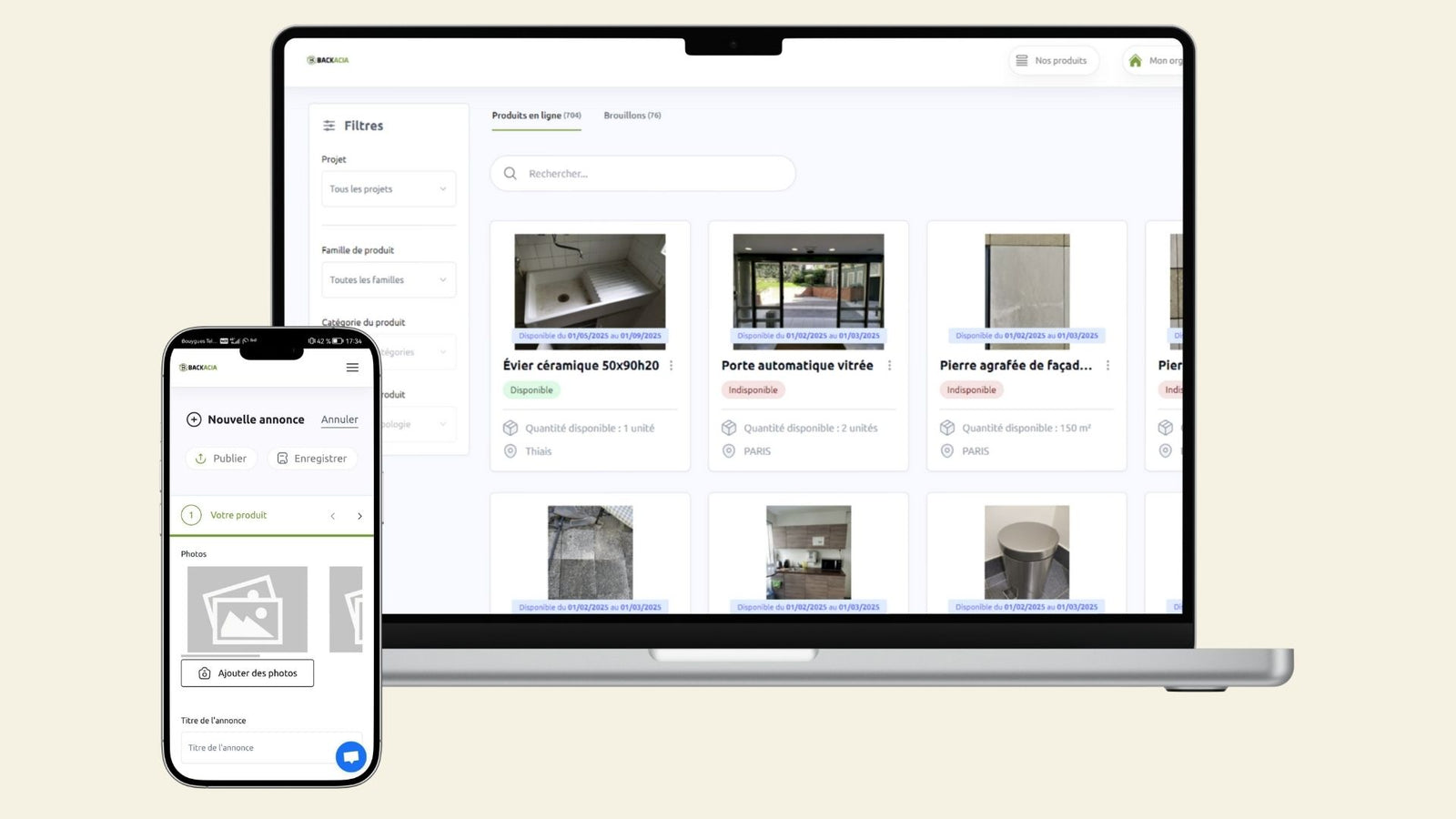
Task: Click the availability dates on Porte automatique vitrée
Action: click(x=808, y=336)
